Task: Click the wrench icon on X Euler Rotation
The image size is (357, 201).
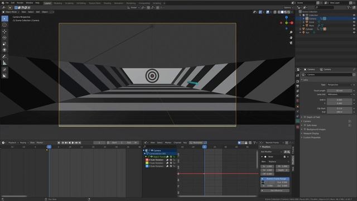Action: point(167,160)
